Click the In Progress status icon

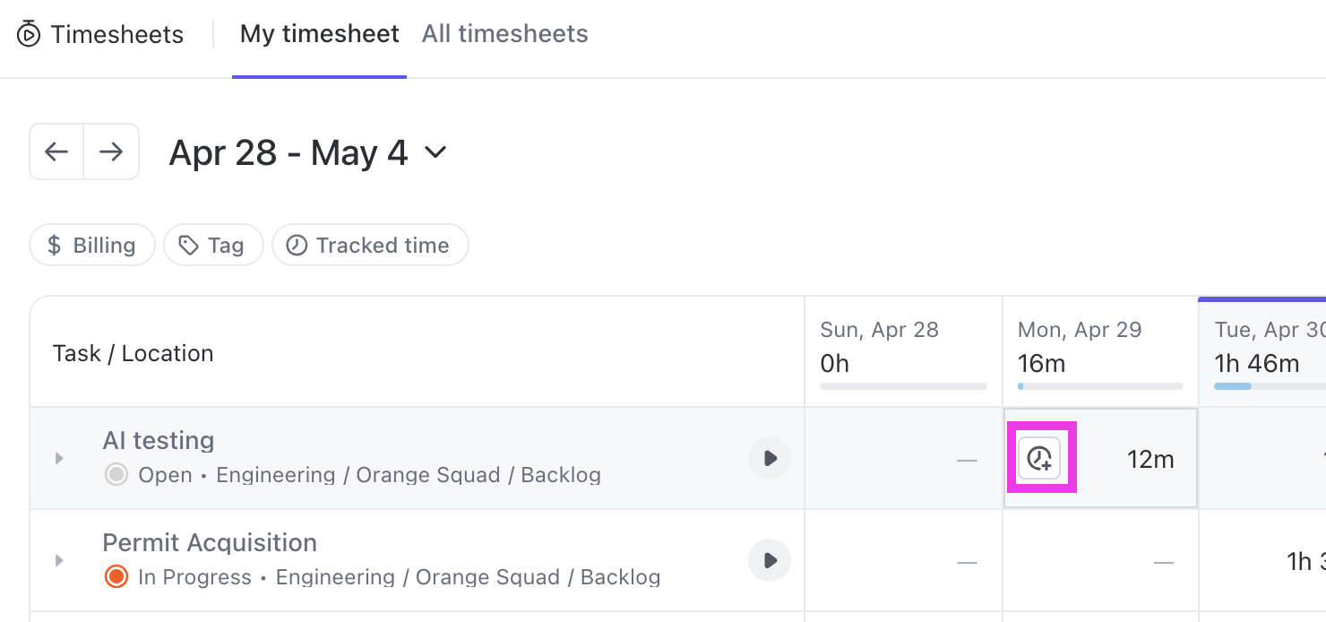click(x=116, y=576)
